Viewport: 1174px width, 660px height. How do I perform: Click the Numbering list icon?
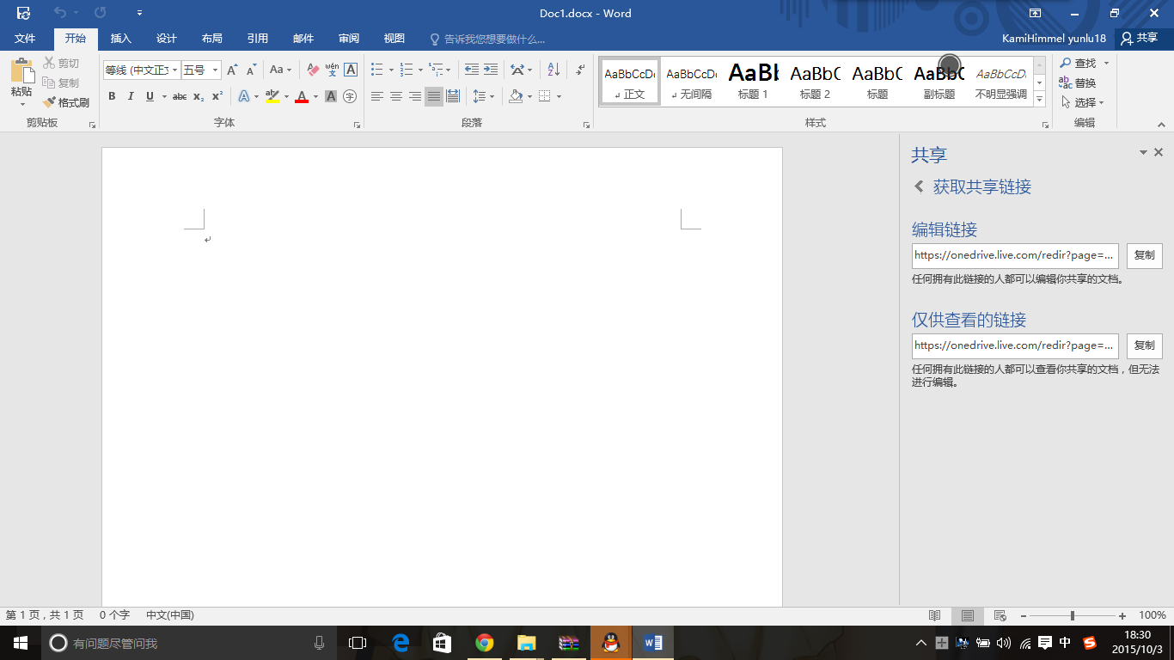(407, 70)
